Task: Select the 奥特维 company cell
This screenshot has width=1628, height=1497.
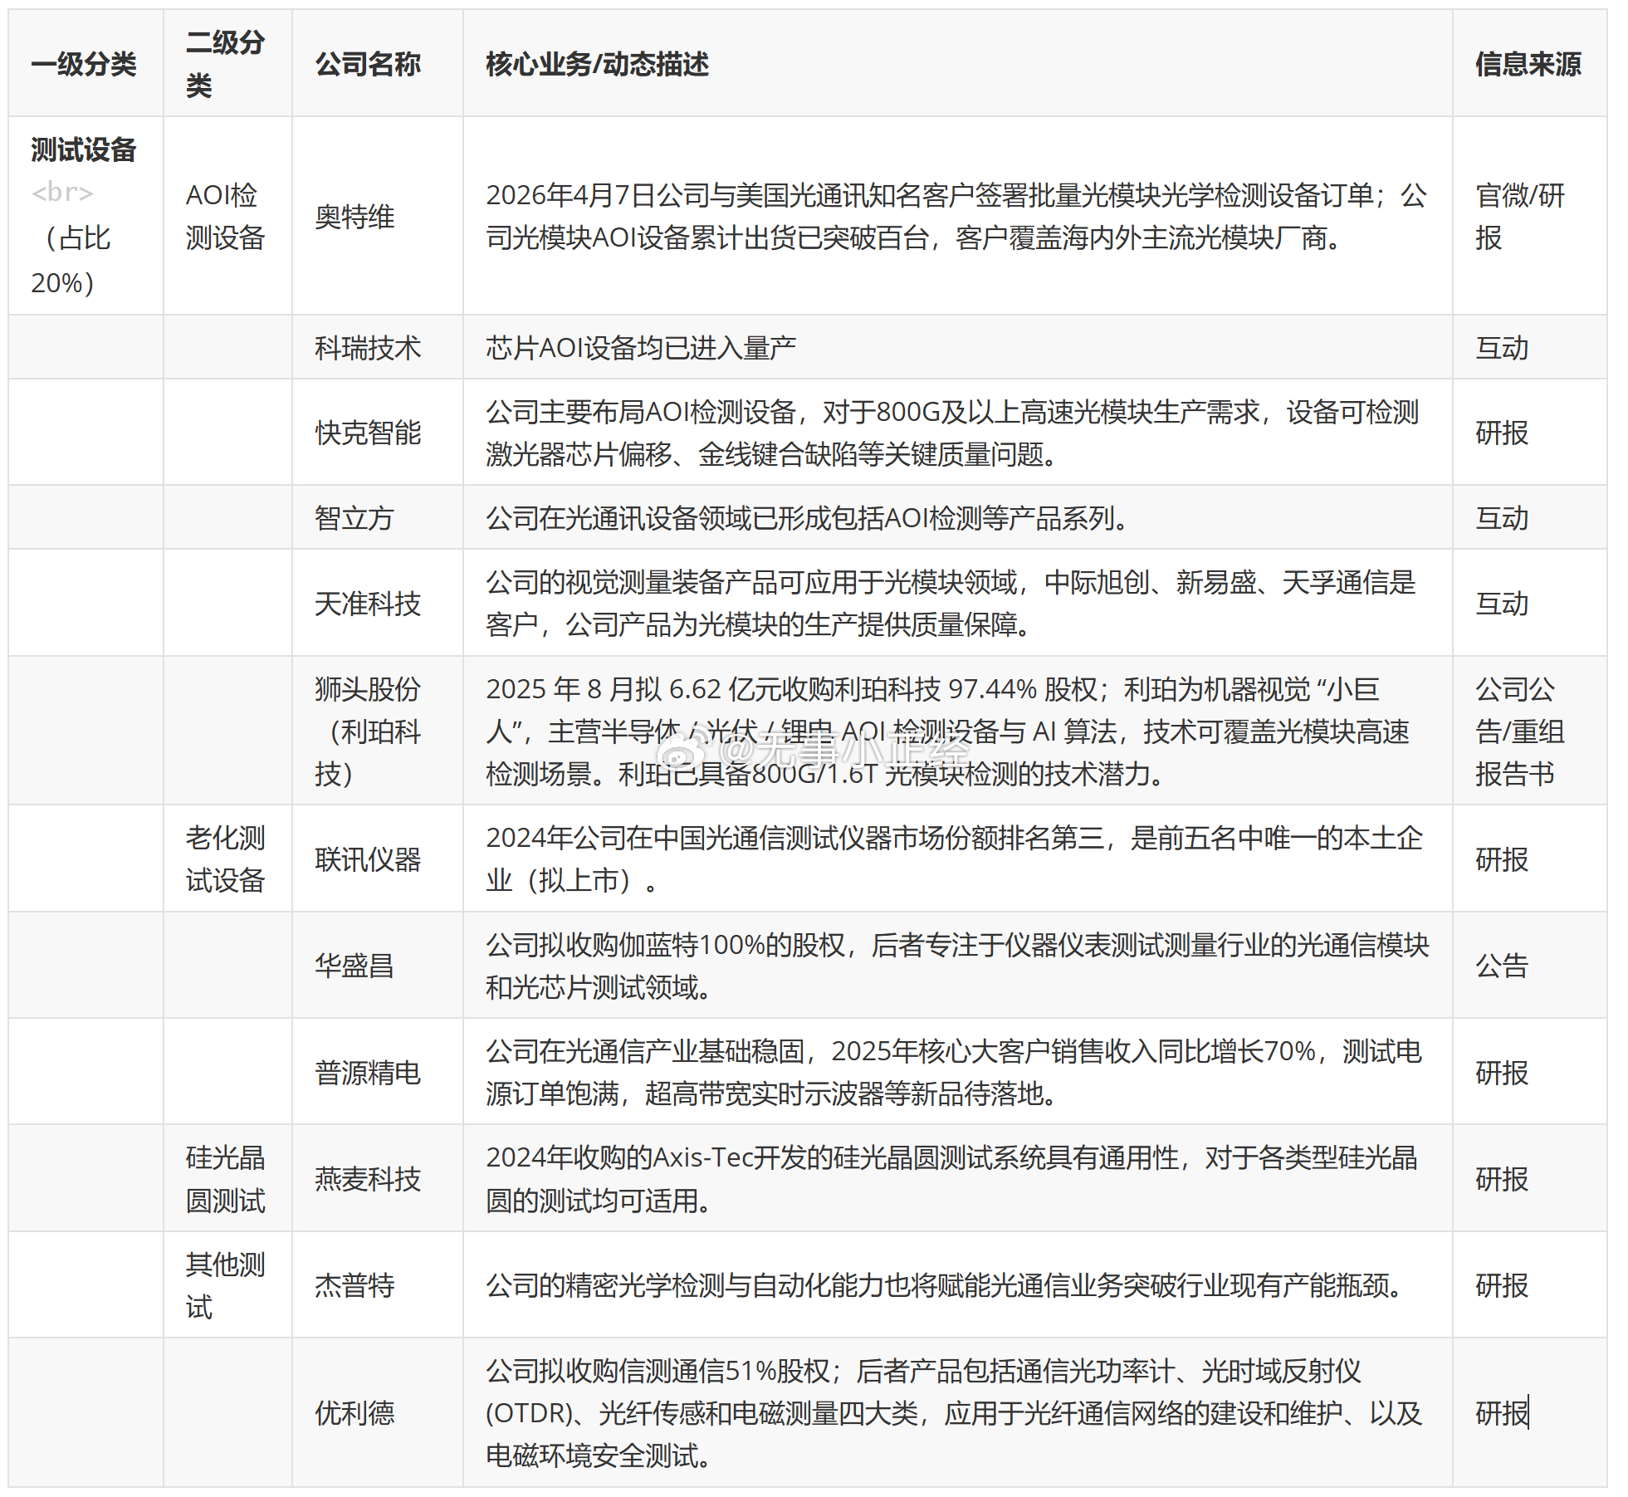Action: coord(354,217)
